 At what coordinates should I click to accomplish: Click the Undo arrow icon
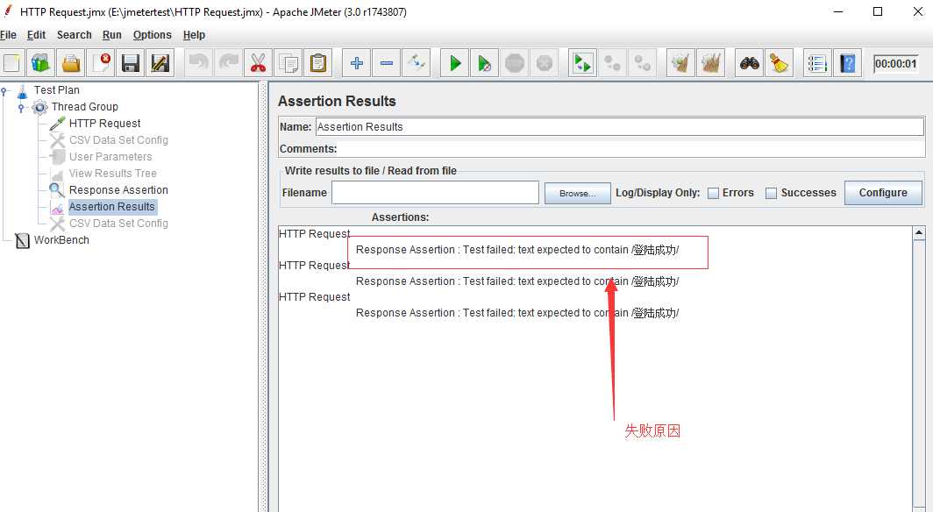point(199,62)
